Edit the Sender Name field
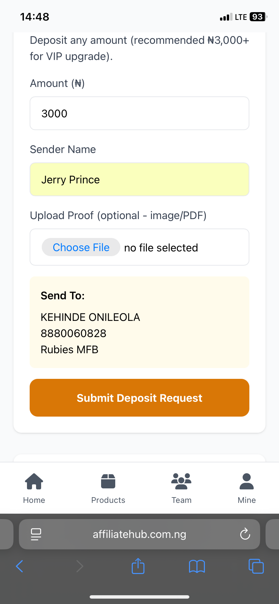279x604 pixels. (x=139, y=179)
